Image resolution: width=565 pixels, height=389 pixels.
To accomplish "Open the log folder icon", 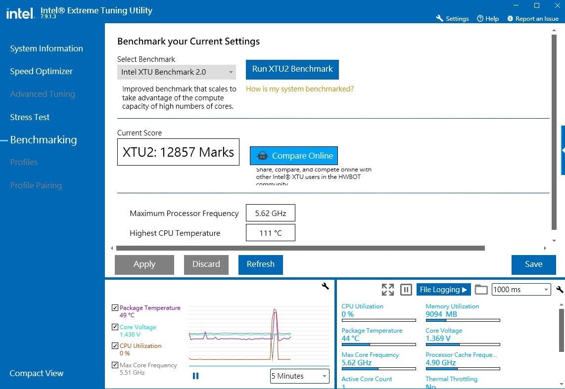I will pyautogui.click(x=481, y=290).
